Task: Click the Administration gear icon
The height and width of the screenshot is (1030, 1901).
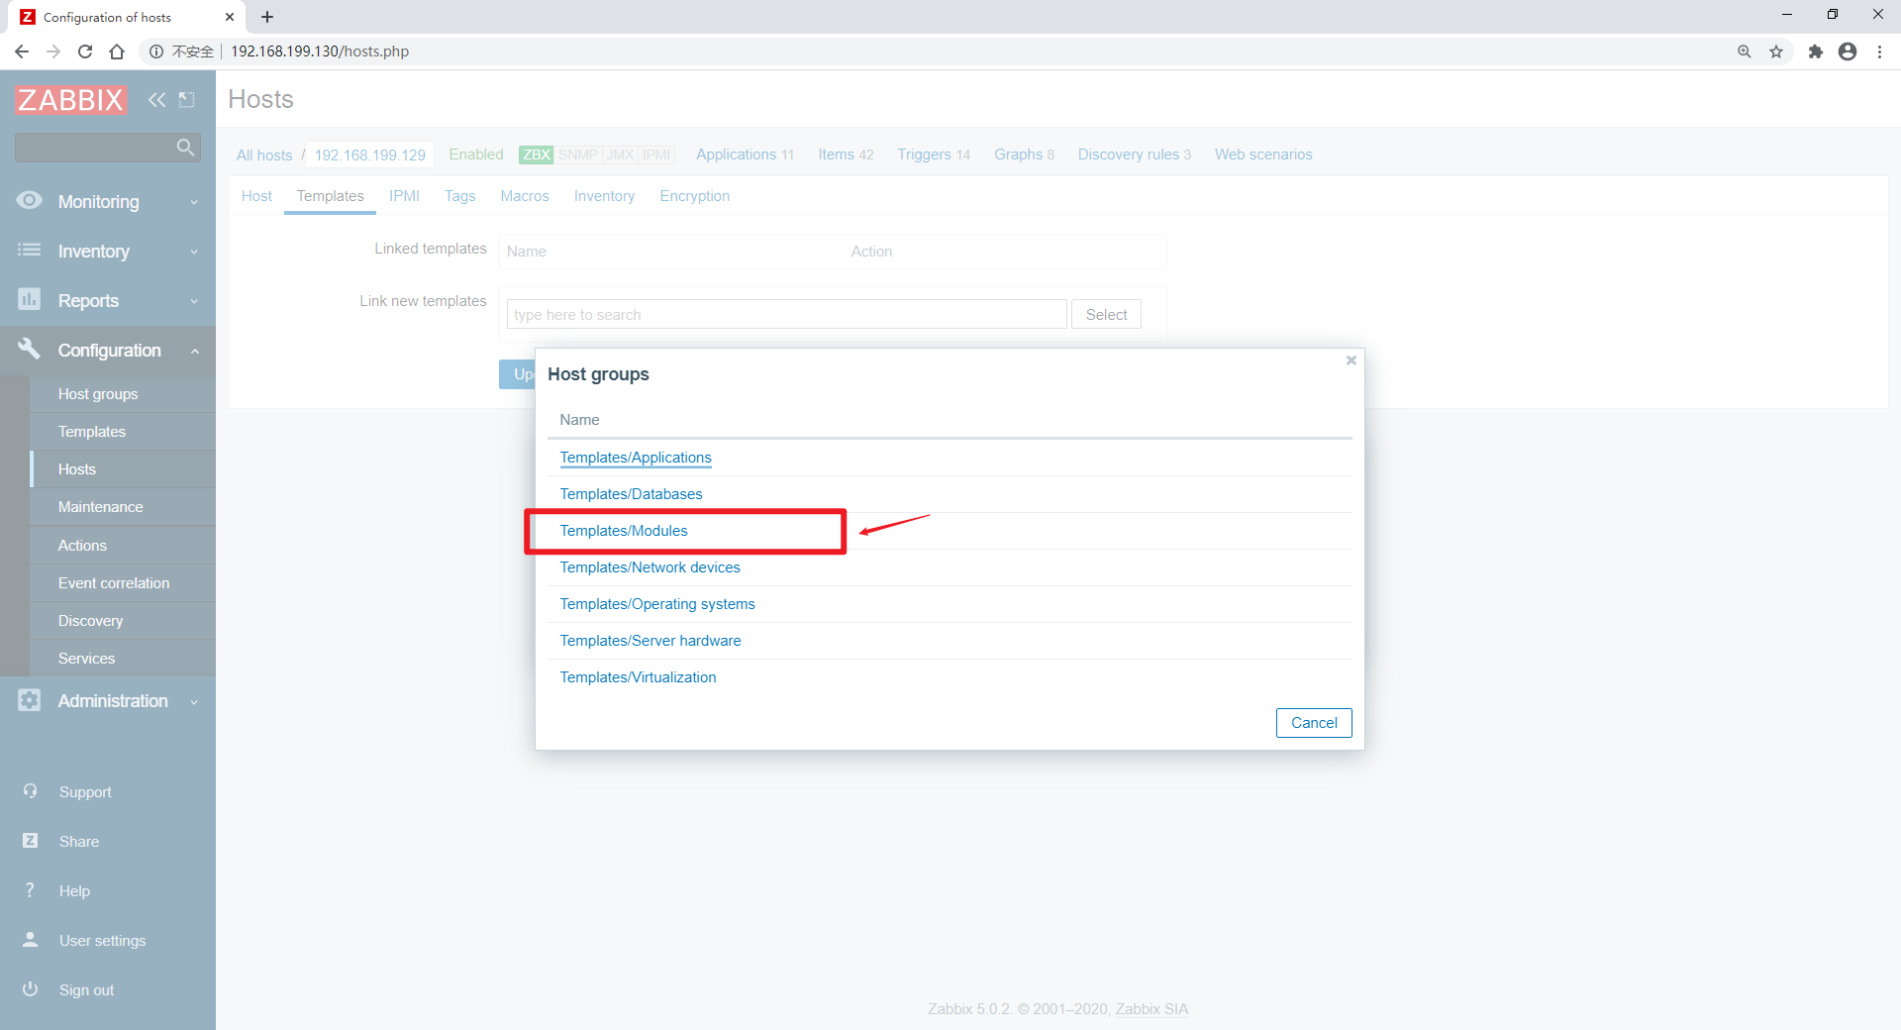Action: tap(30, 700)
